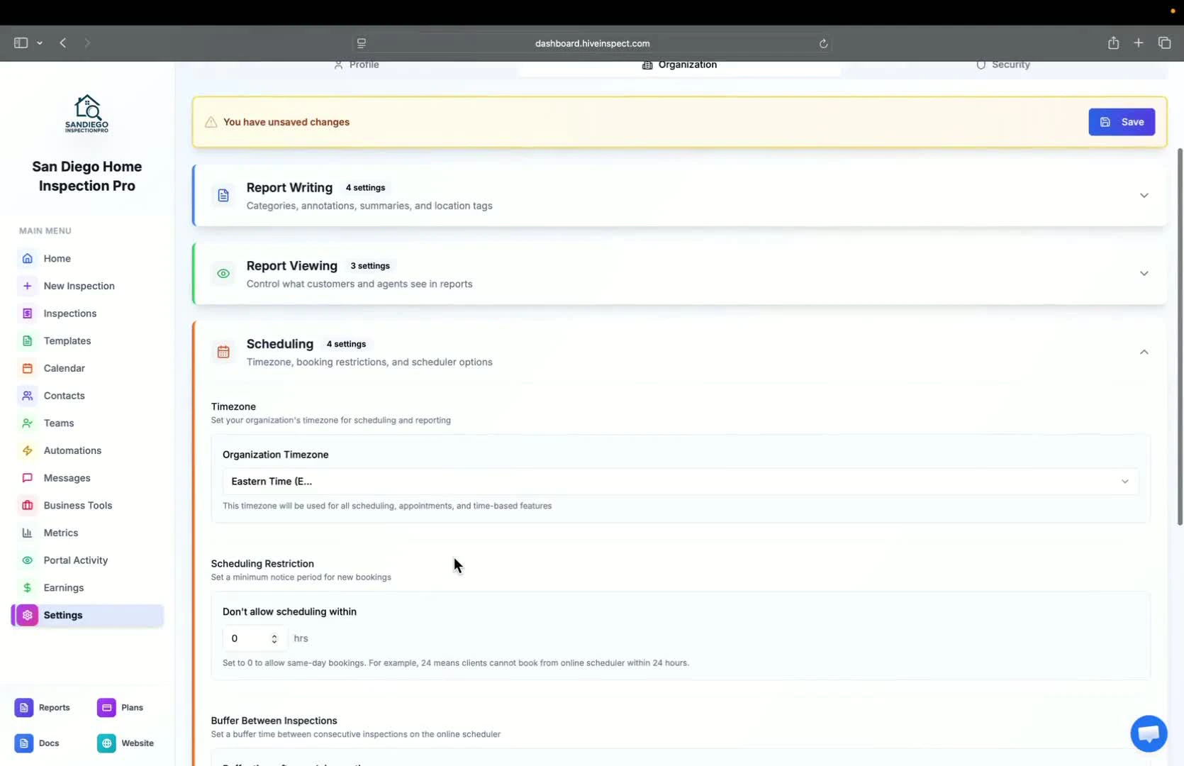Collapse the Scheduling section
Image resolution: width=1184 pixels, height=766 pixels.
coord(1144,352)
